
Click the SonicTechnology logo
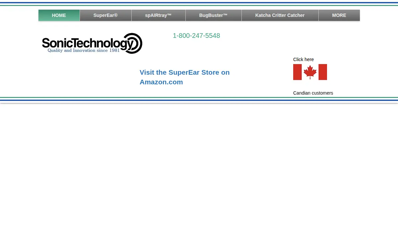point(92,43)
